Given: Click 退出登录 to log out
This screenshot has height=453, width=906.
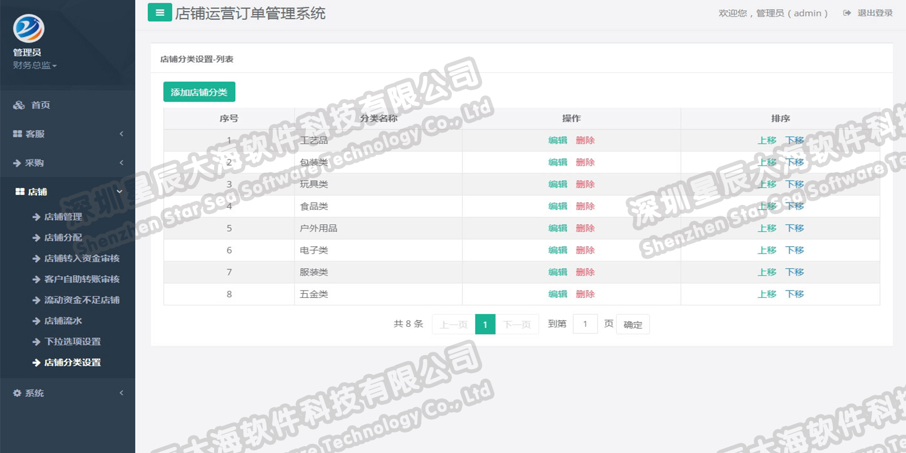Looking at the screenshot, I should (875, 13).
